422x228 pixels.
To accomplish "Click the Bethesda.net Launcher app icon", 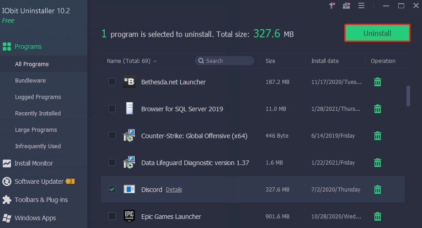I will coord(129,82).
